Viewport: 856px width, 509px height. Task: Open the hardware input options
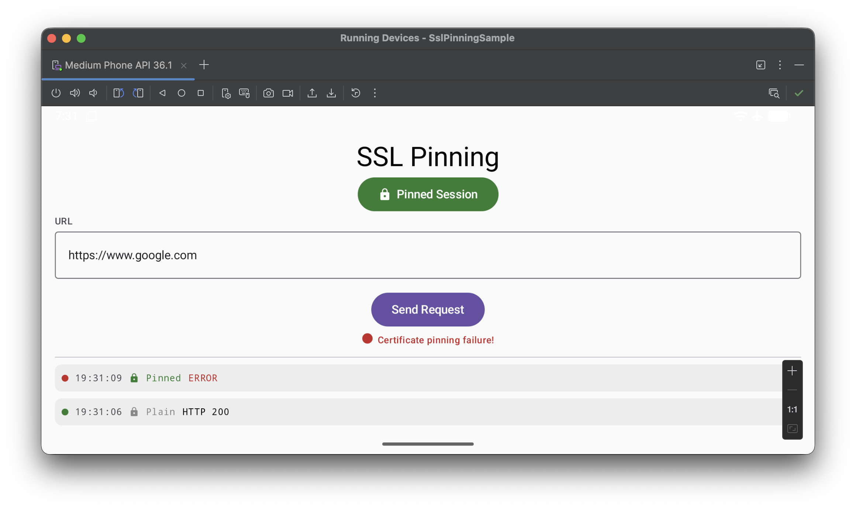[244, 93]
